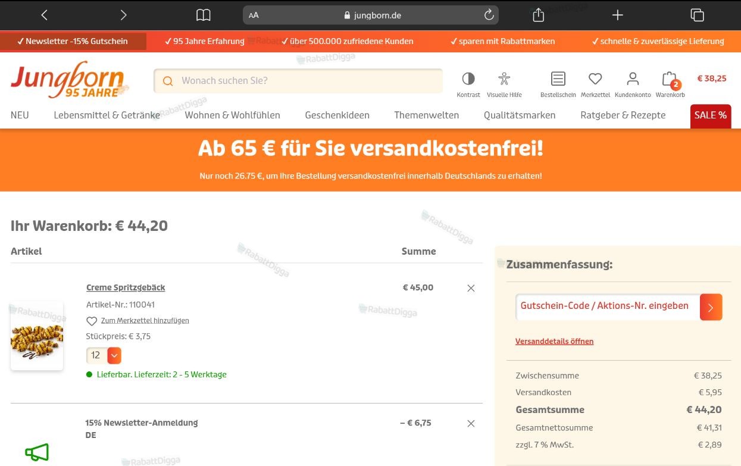Click 'Zum Merkzettel hinzufügen' link
The image size is (741, 466).
(145, 321)
